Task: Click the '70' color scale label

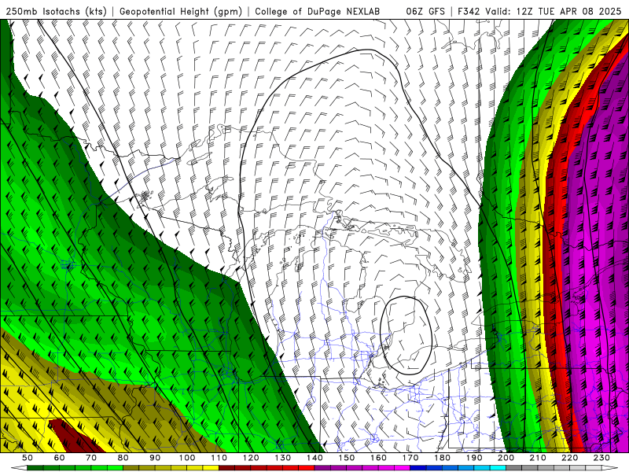Action: (91, 458)
